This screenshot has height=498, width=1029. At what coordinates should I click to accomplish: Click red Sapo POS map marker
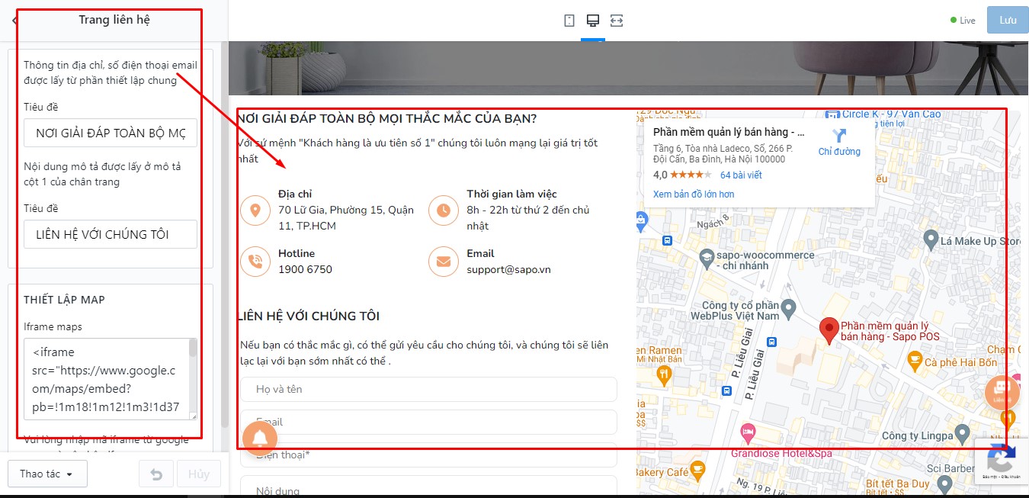(x=829, y=330)
